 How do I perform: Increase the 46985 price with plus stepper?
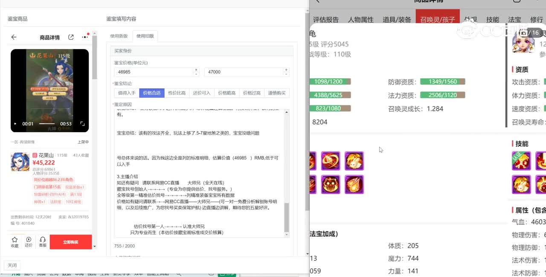pyautogui.click(x=196, y=69)
